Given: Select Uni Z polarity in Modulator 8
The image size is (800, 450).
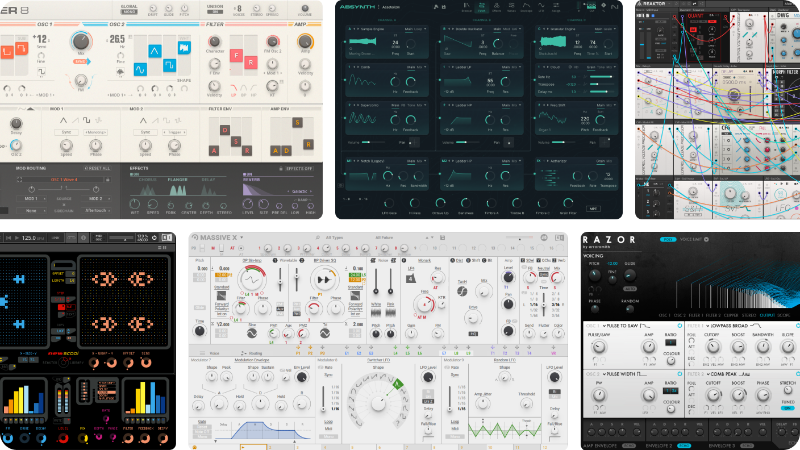Looking at the screenshot, I should pyautogui.click(x=428, y=401).
